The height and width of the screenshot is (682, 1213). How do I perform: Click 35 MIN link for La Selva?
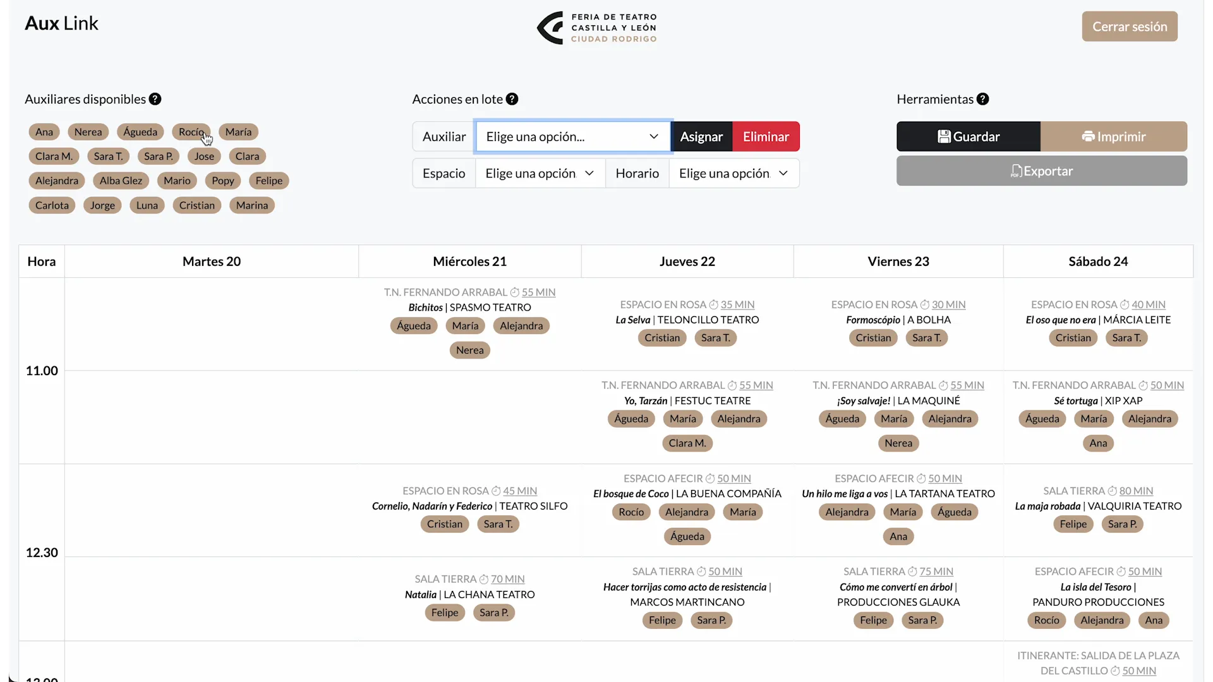point(737,304)
